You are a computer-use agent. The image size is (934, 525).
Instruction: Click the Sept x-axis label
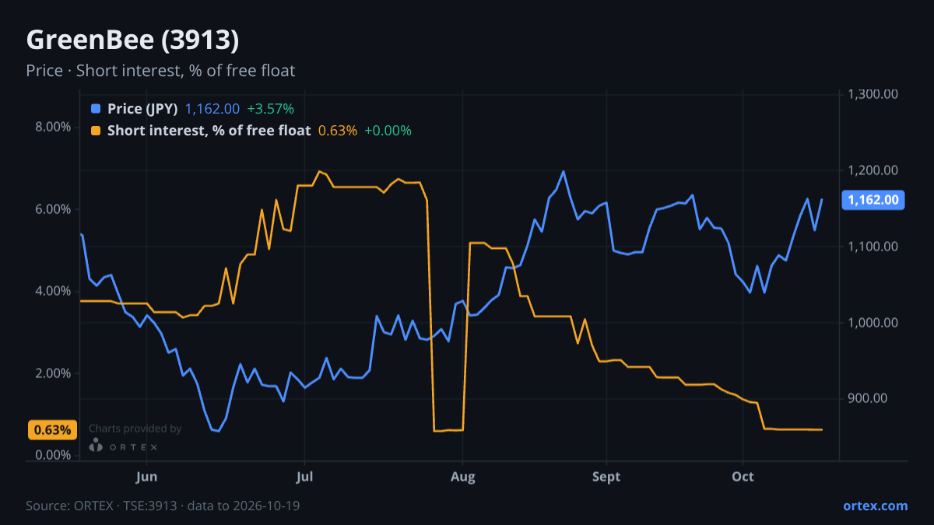pos(606,477)
